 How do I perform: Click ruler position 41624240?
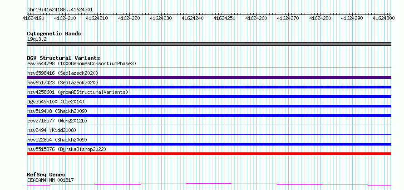coord(192,18)
